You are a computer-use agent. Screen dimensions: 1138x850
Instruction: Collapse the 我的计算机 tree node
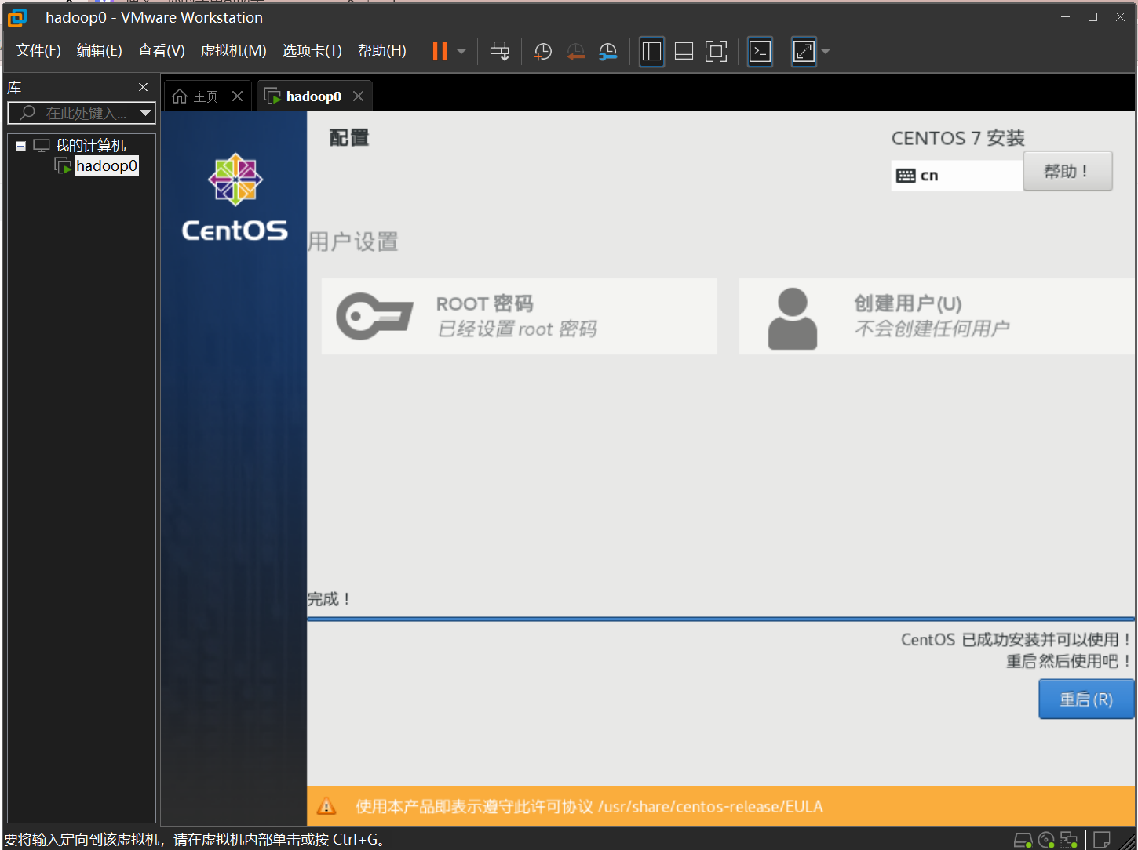click(21, 146)
